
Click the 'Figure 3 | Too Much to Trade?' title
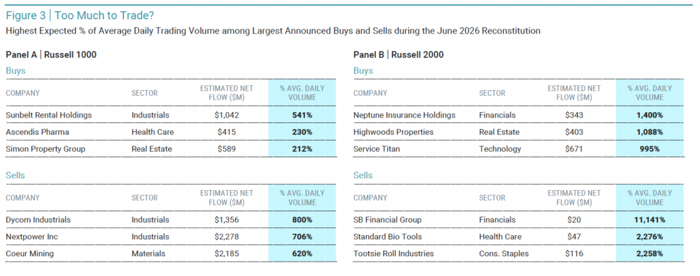click(81, 16)
